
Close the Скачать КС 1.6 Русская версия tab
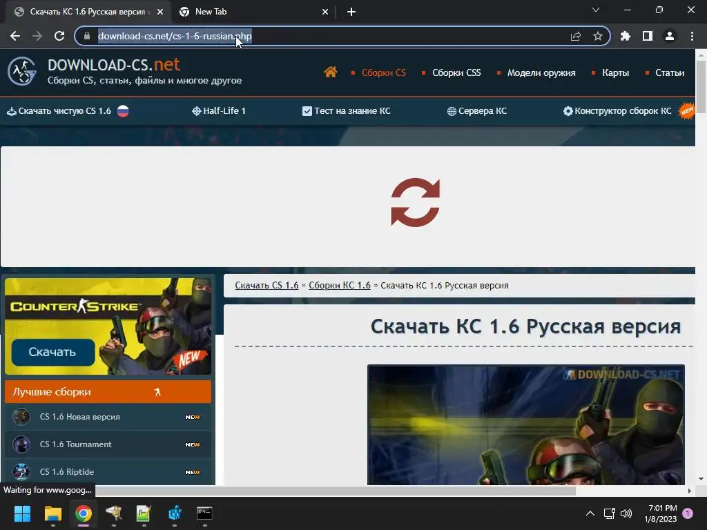(160, 12)
